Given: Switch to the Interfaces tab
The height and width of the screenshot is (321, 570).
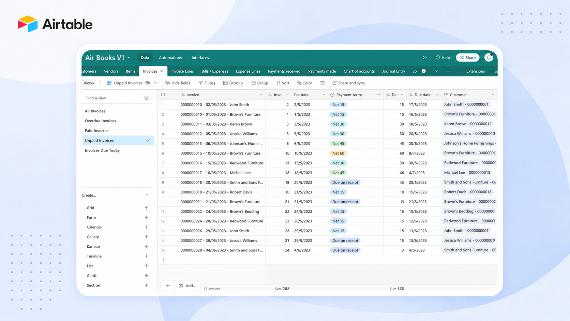Looking at the screenshot, I should pos(200,58).
